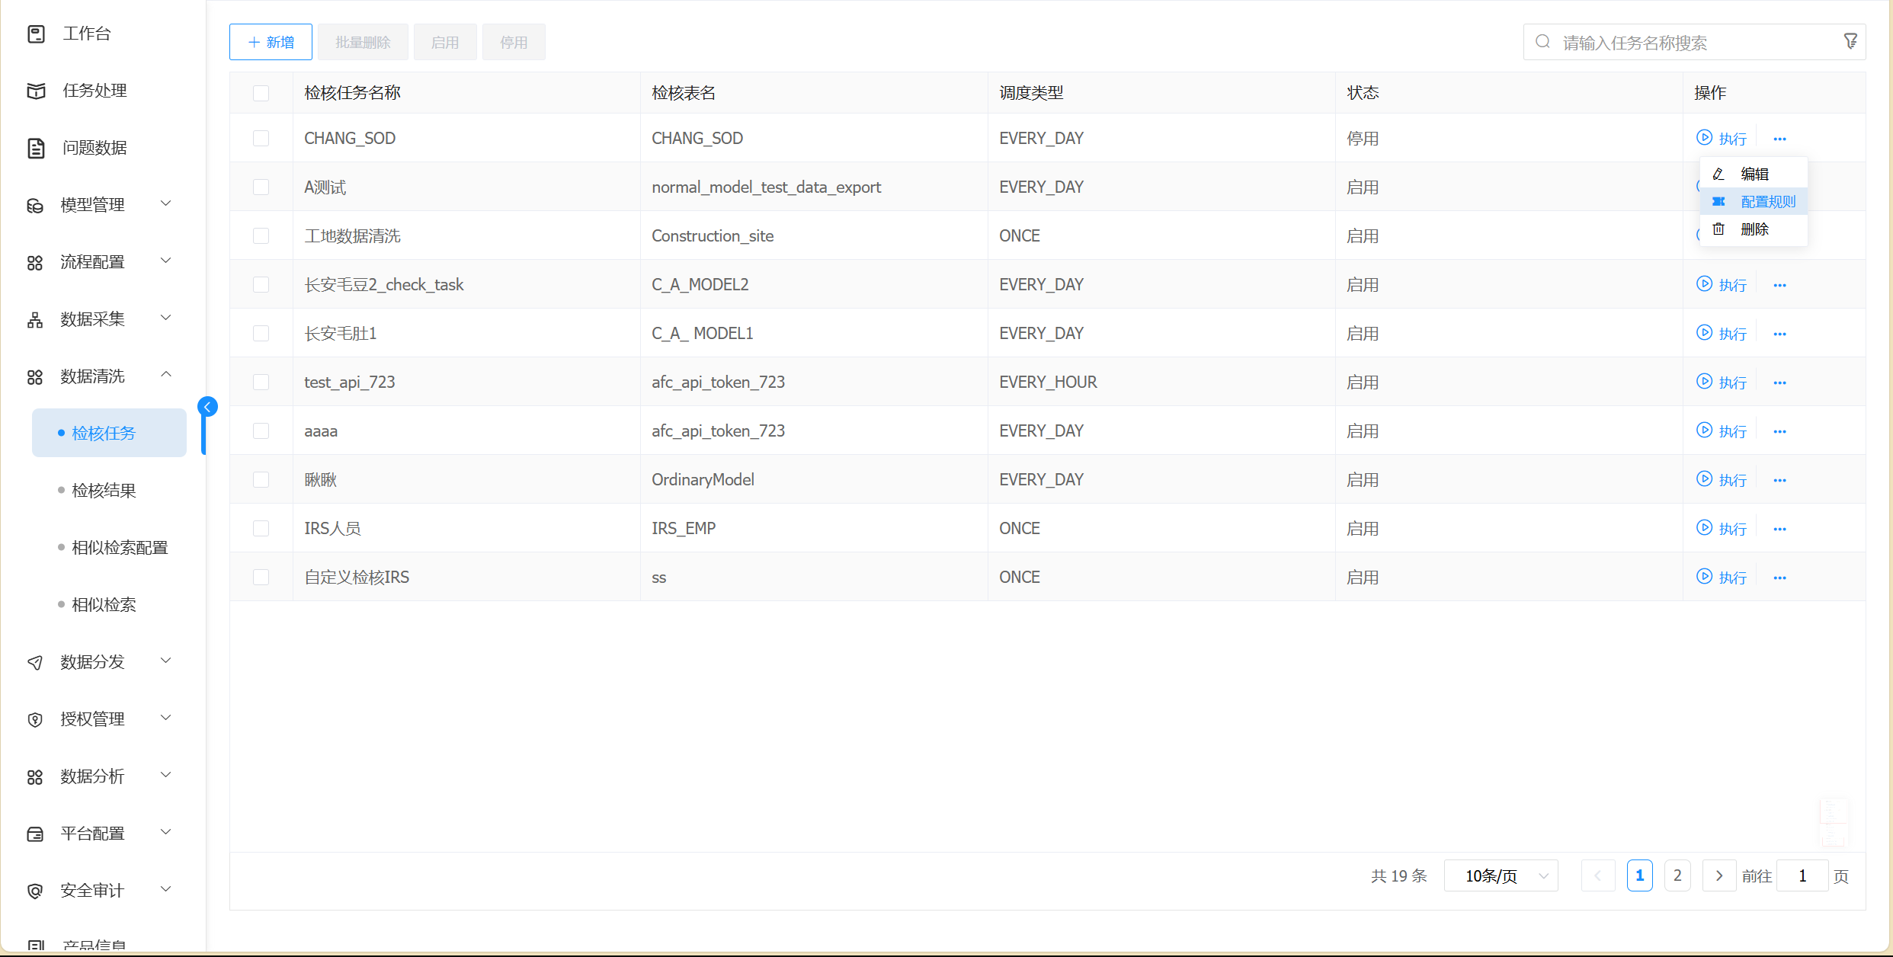Click the 新增 add button
Viewport: 1893px width, 957px height.
[271, 42]
